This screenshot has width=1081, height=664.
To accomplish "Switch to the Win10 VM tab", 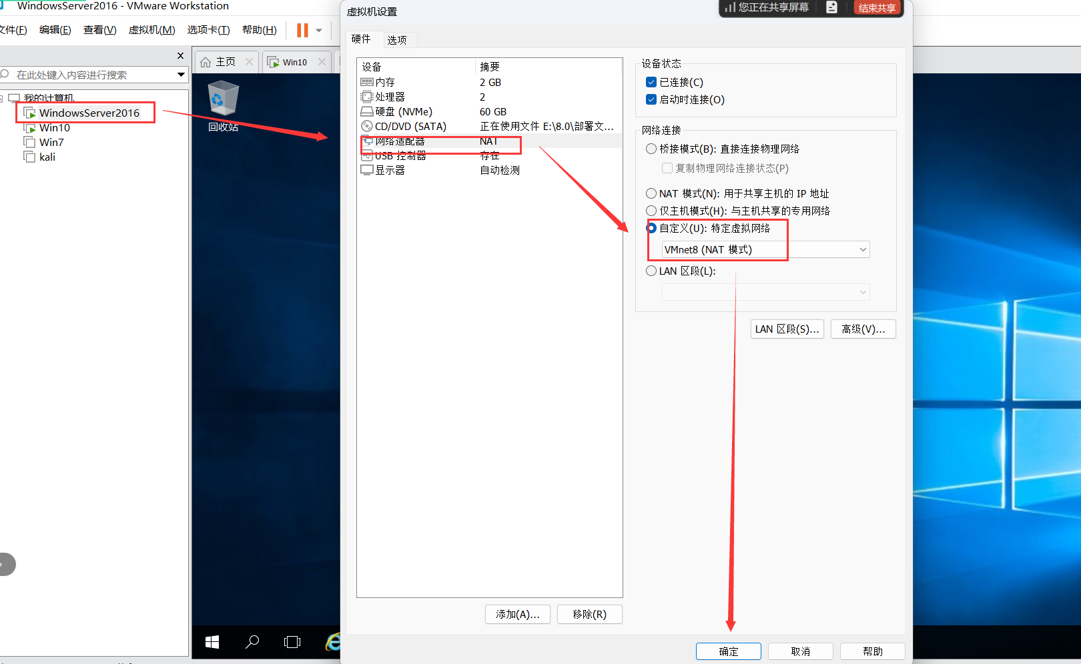I will [x=295, y=62].
